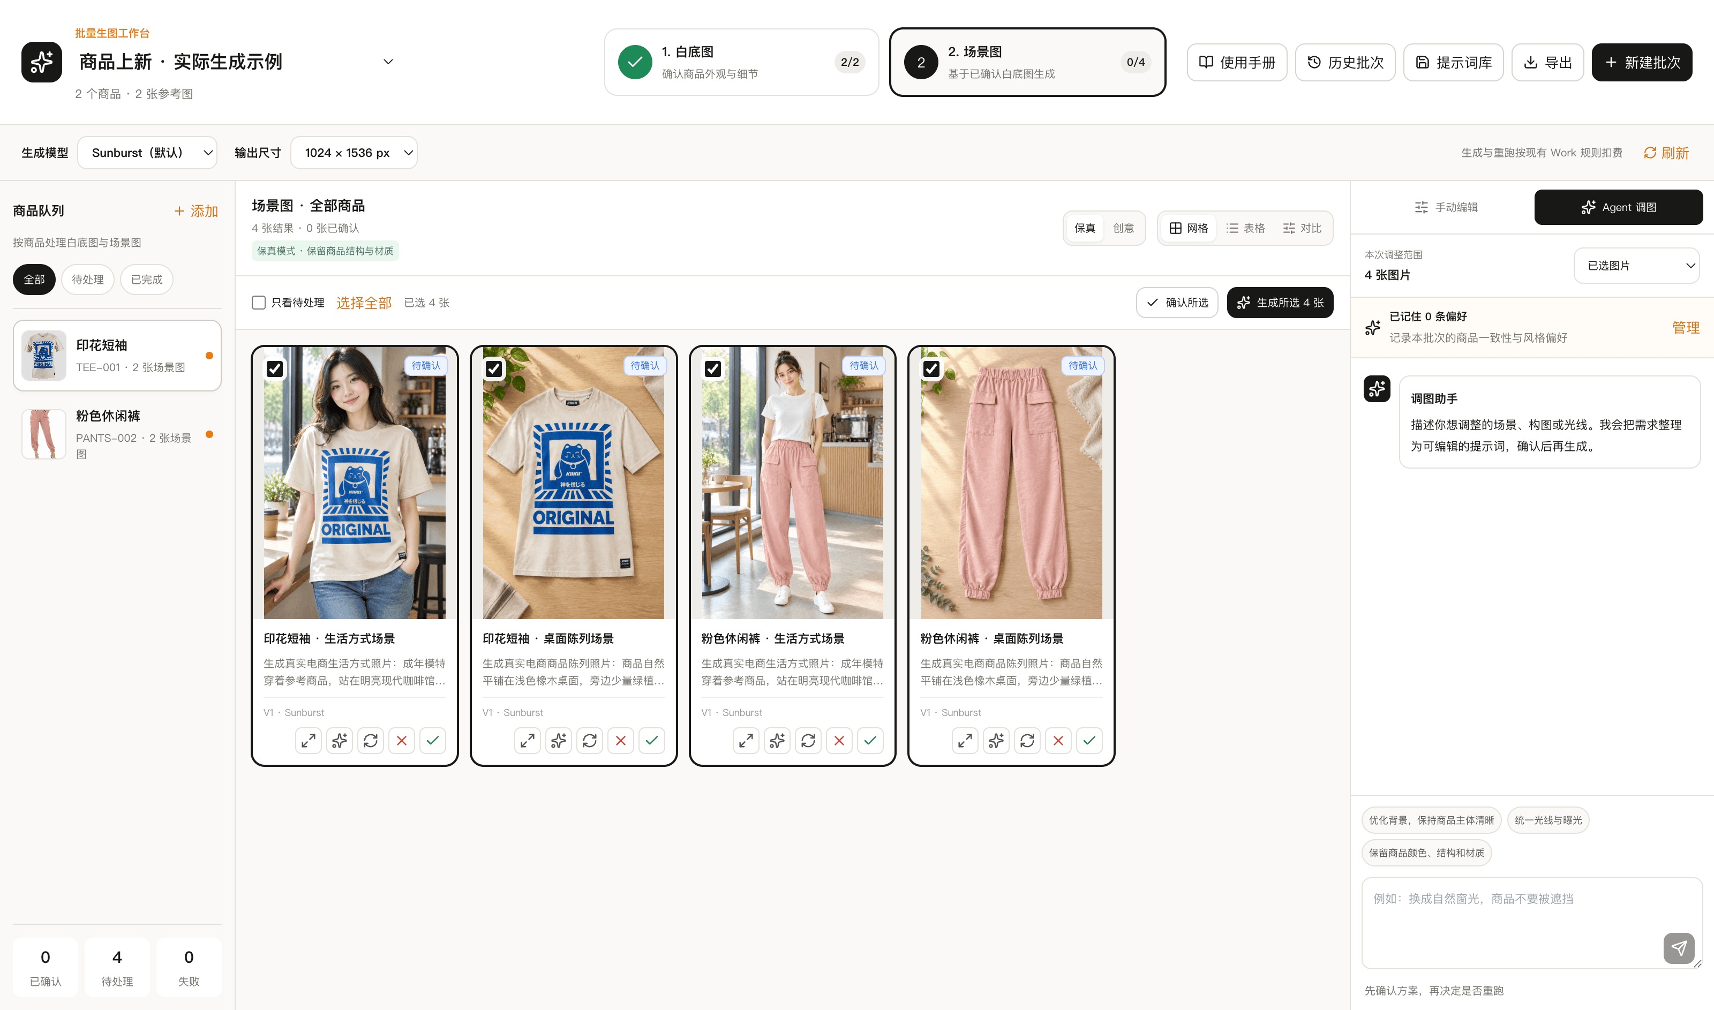Filter product queue by 已完成
This screenshot has height=1010, width=1714.
(146, 280)
